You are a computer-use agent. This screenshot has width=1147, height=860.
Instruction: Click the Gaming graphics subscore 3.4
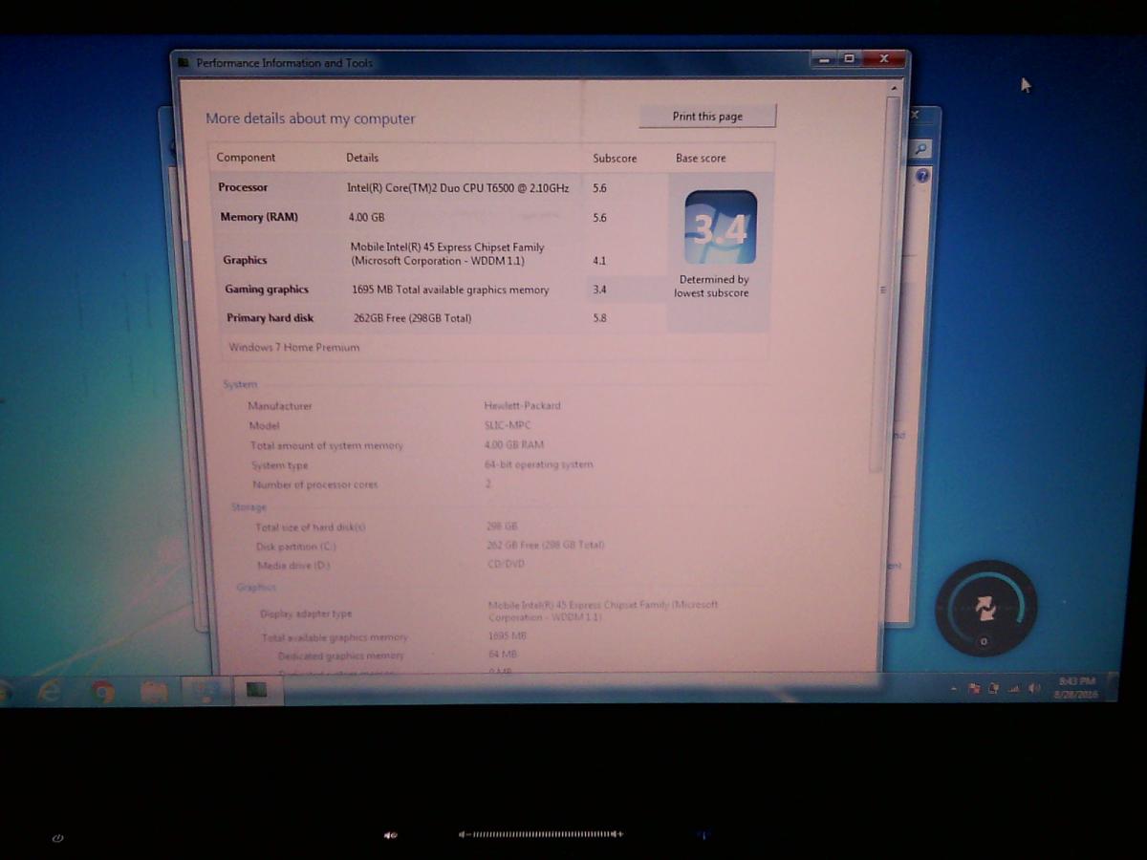(x=599, y=290)
